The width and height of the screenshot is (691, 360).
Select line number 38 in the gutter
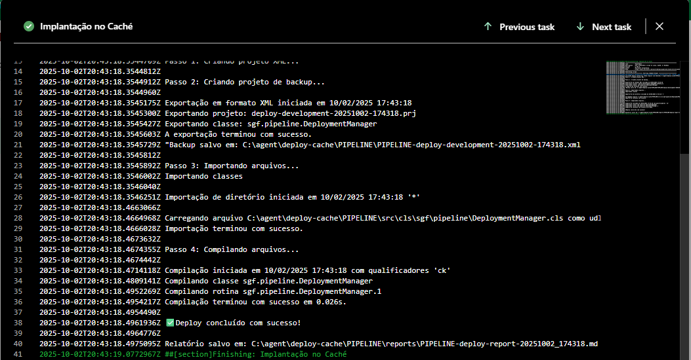click(x=18, y=323)
